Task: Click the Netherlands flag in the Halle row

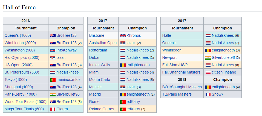Action: (208, 36)
